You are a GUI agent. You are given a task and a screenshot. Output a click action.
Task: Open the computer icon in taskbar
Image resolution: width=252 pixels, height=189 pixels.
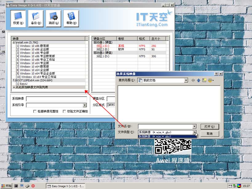coord(22,186)
